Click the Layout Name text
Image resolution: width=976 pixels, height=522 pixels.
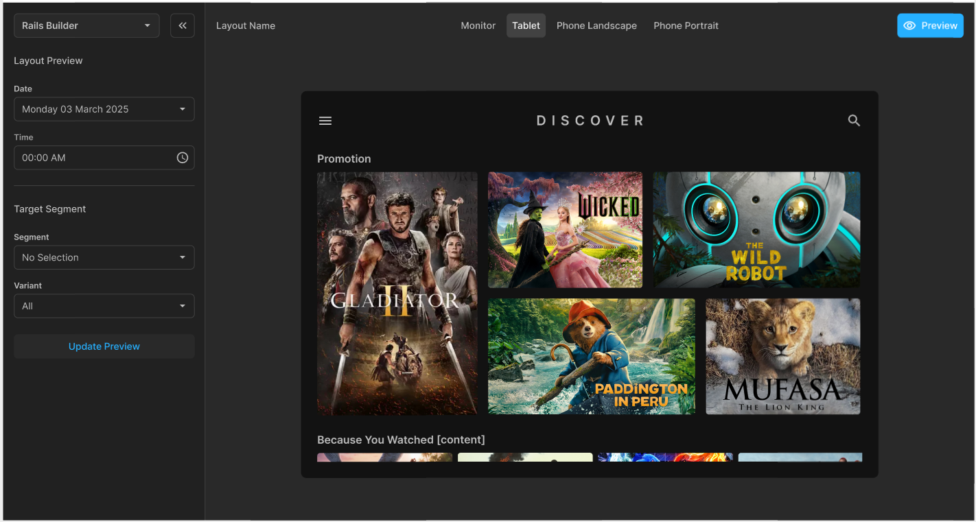click(246, 25)
